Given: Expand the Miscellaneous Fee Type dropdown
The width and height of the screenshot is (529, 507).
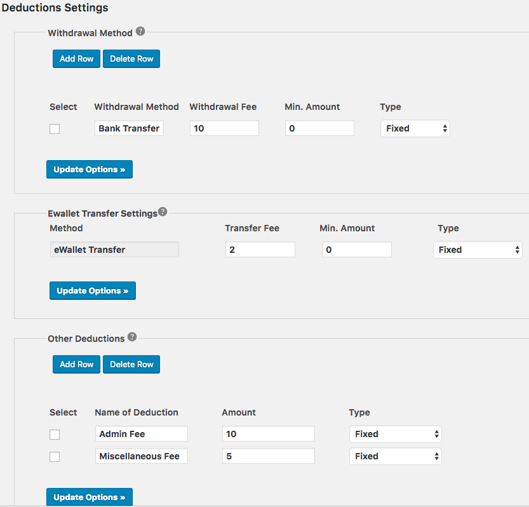Looking at the screenshot, I should pyautogui.click(x=396, y=456).
